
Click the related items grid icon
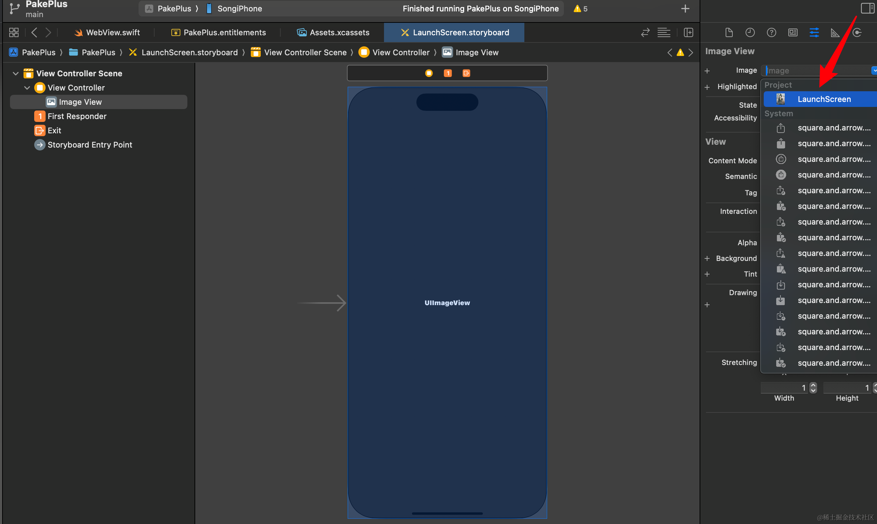[x=14, y=33]
